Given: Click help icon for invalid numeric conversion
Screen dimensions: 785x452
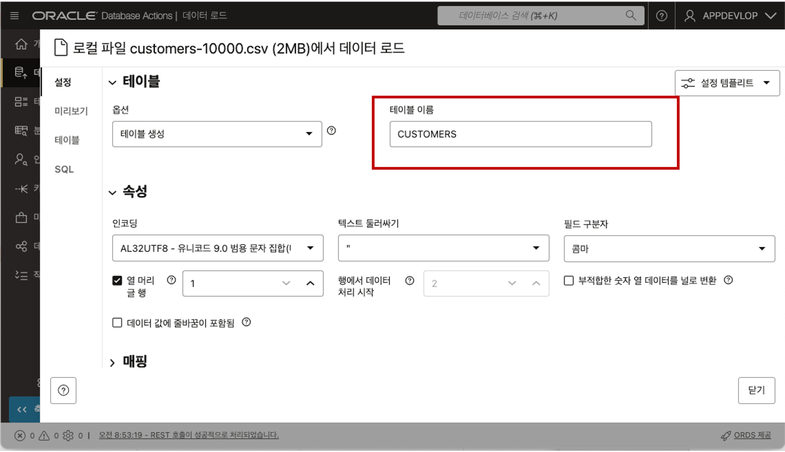Looking at the screenshot, I should click(x=728, y=280).
